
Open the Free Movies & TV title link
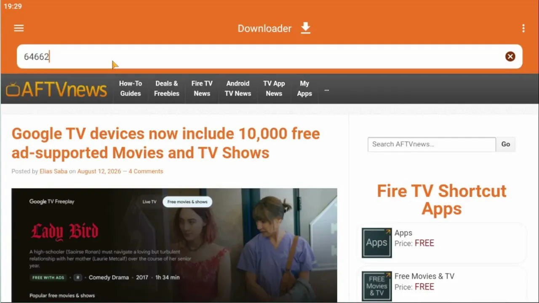tap(424, 276)
